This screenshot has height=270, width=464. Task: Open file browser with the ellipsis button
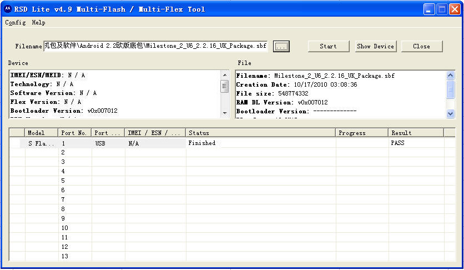click(281, 47)
